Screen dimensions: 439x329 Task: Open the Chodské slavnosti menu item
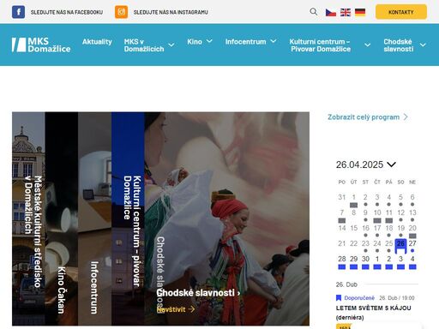click(x=399, y=45)
